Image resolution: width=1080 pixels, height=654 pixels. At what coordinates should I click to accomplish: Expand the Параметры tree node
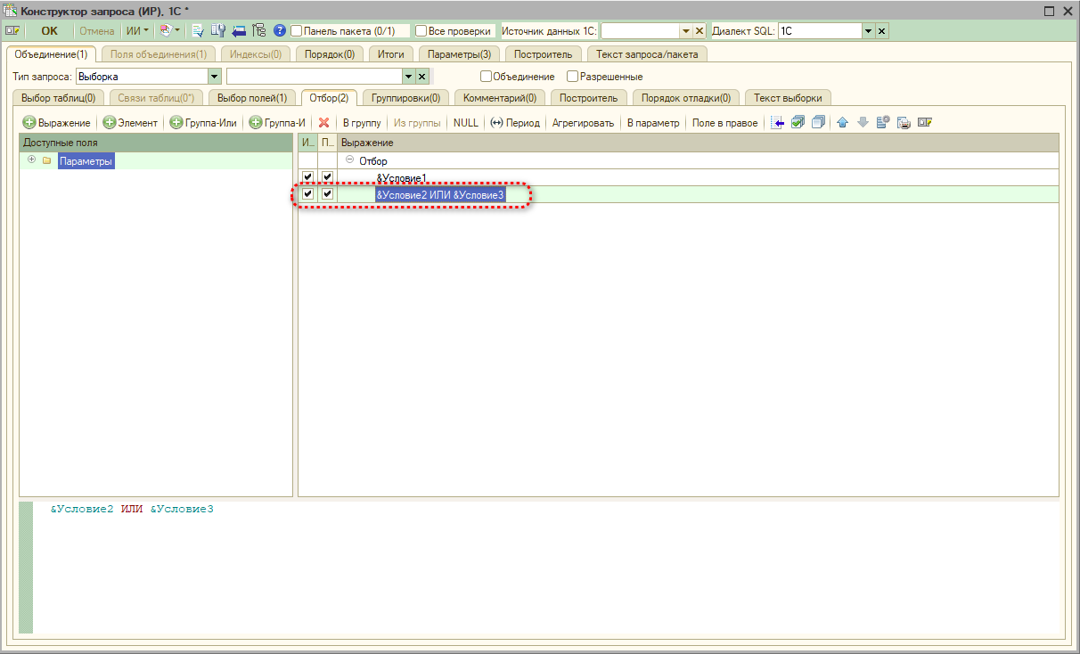(x=31, y=160)
